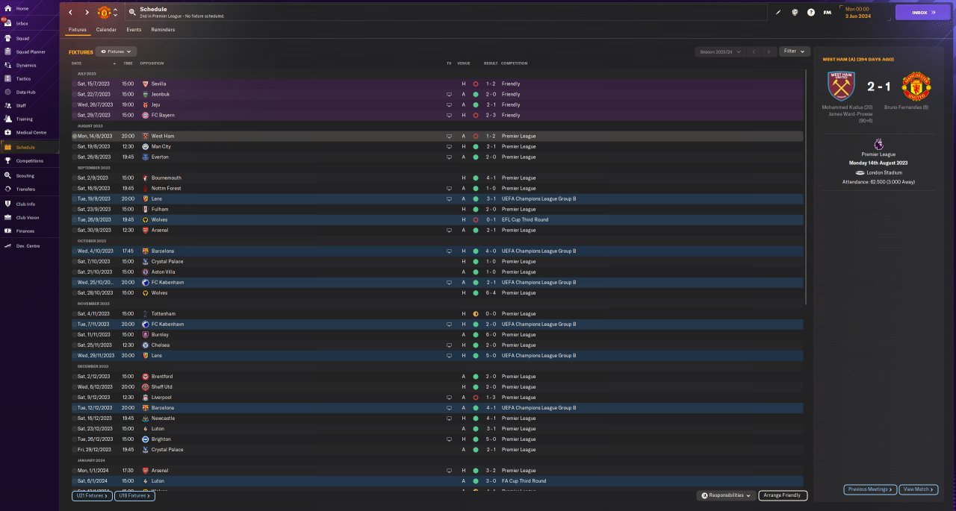Click the fixtures list vertical scrollbar
956x511 pixels.
805,186
